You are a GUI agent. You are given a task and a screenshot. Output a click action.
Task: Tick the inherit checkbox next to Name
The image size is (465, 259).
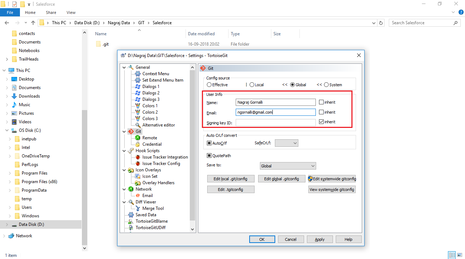(321, 102)
